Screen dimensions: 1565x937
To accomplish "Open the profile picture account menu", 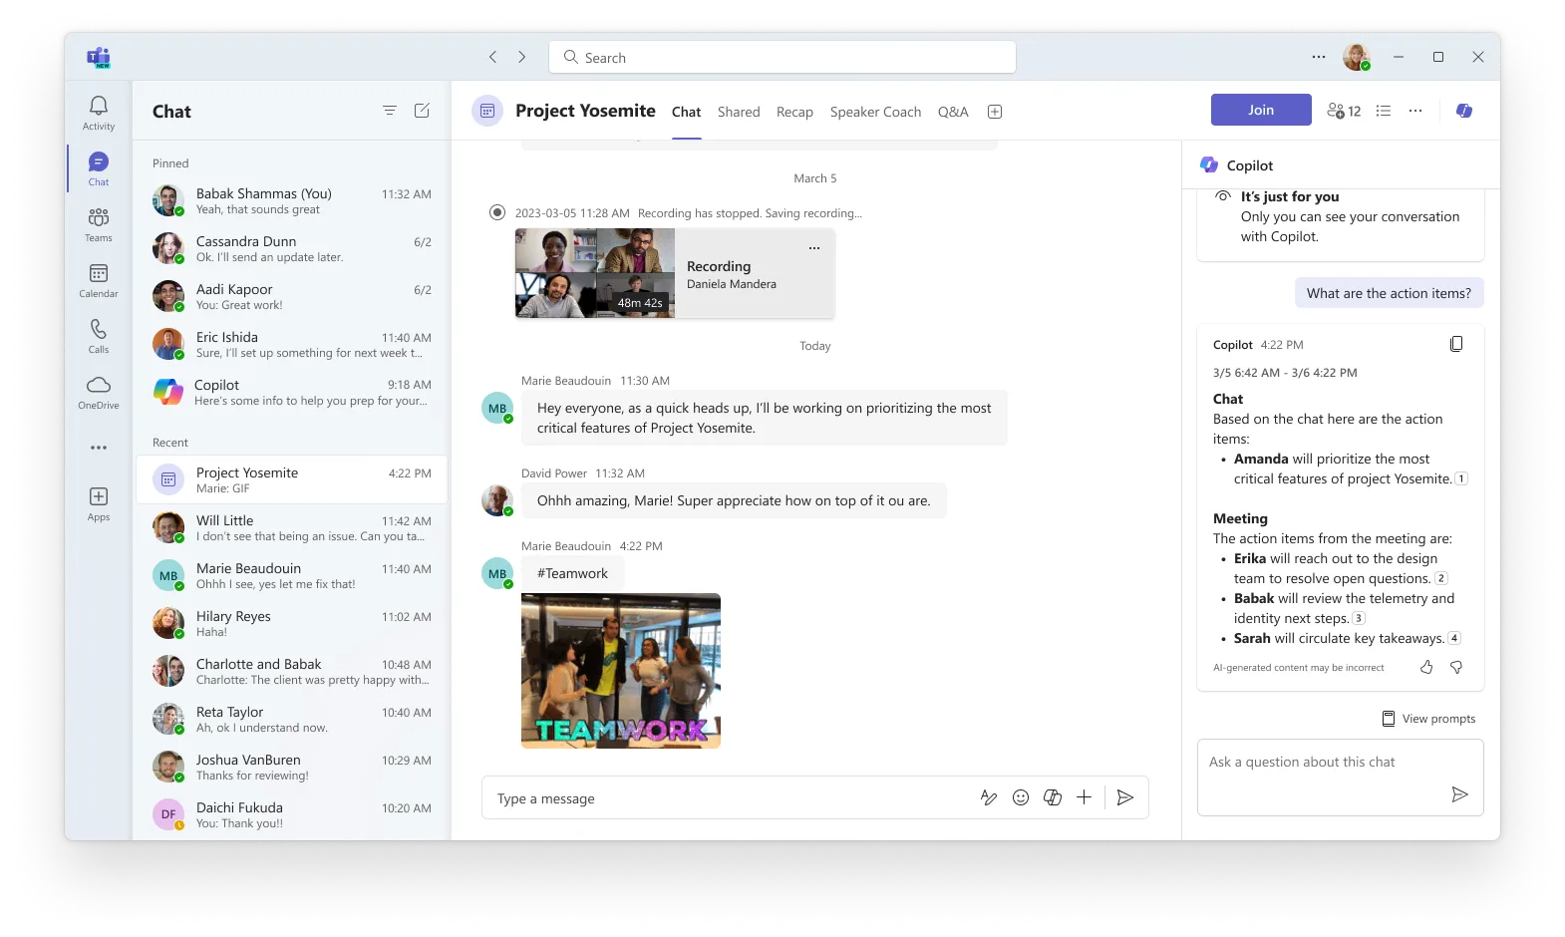I will coord(1357,57).
